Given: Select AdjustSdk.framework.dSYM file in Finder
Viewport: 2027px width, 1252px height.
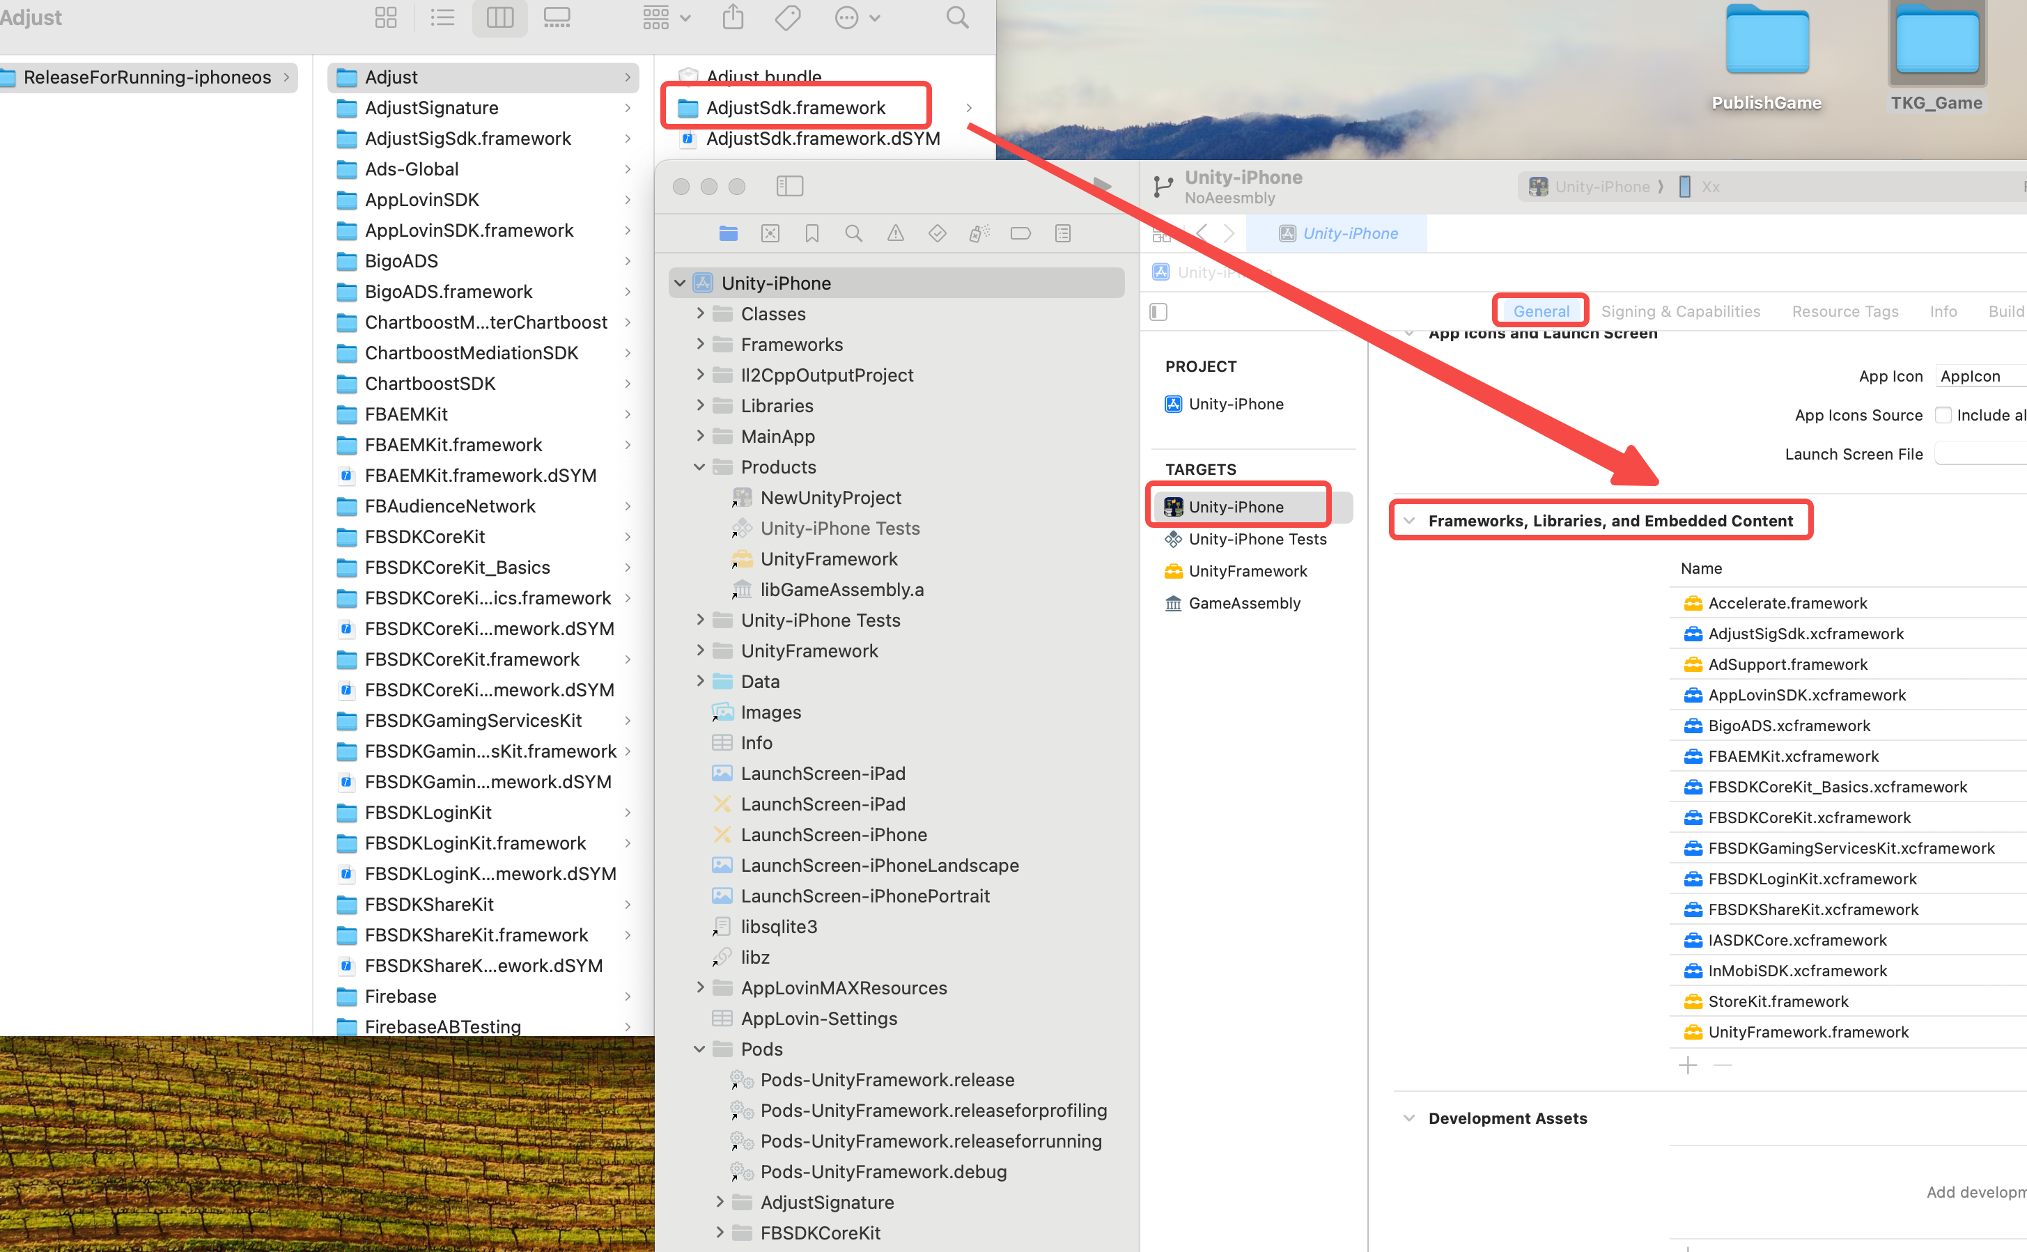Looking at the screenshot, I should coord(822,139).
